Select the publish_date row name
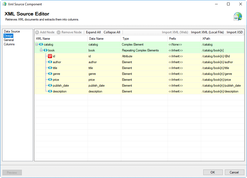 coord(61,86)
